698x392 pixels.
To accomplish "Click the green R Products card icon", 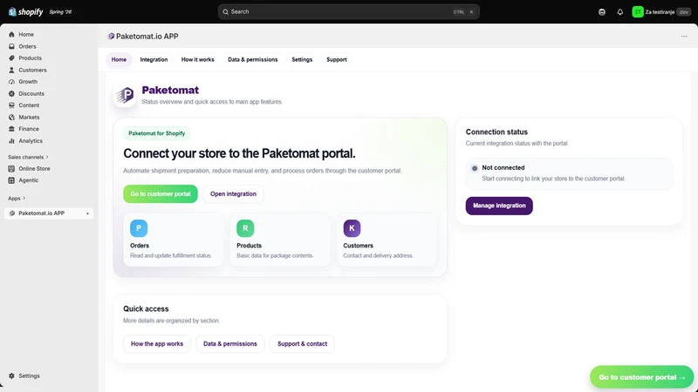I will [x=245, y=228].
